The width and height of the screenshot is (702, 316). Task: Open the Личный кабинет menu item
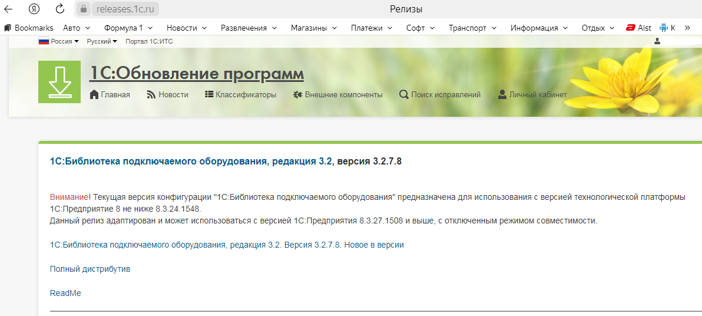(533, 94)
